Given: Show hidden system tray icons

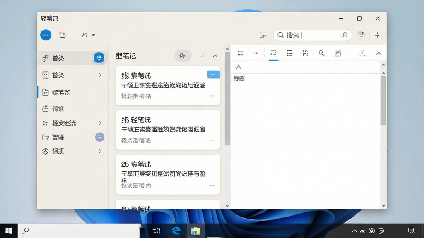Looking at the screenshot, I should (x=354, y=231).
